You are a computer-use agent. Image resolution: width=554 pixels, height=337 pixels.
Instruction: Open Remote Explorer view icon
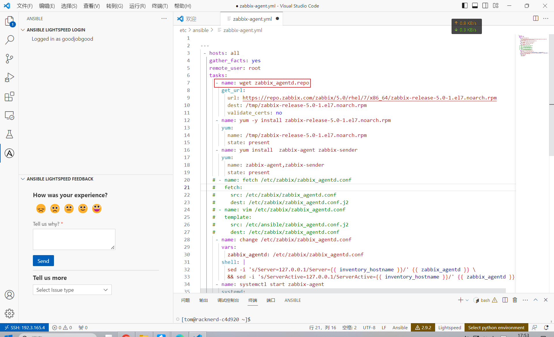tap(10, 115)
